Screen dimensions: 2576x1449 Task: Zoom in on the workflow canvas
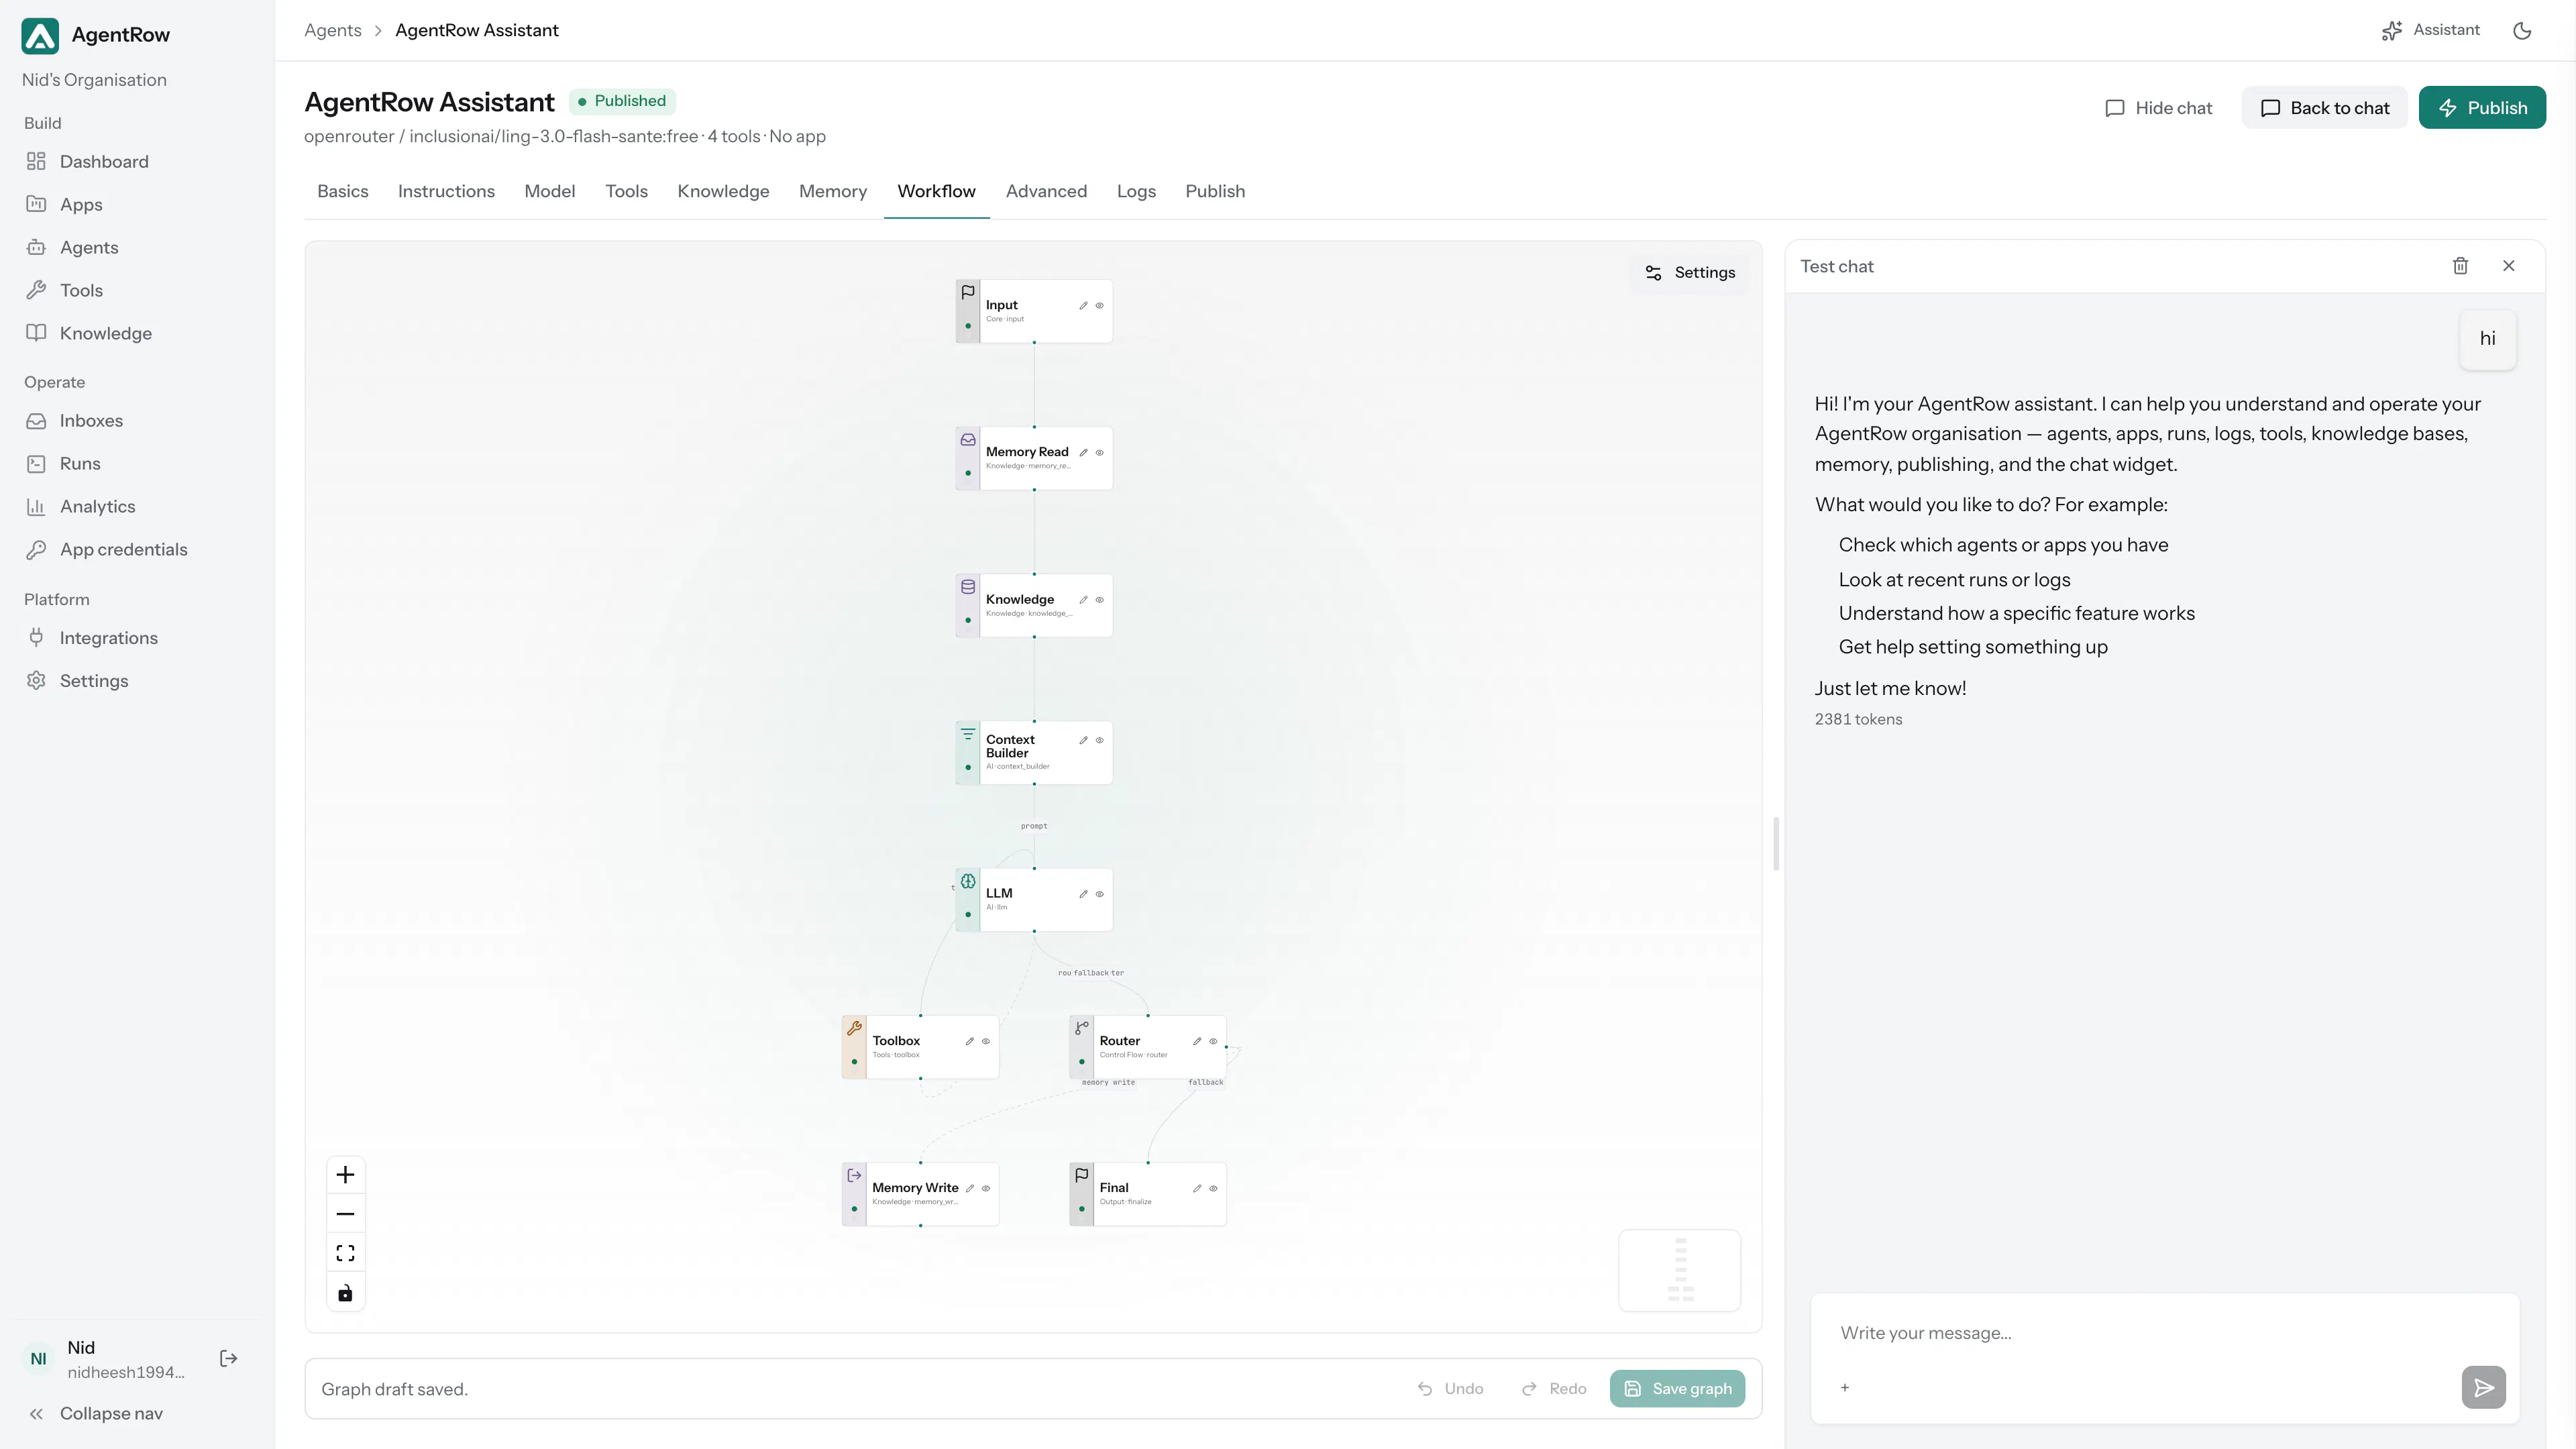coord(345,1175)
